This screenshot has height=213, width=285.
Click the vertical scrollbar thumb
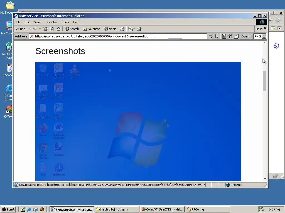(x=265, y=81)
